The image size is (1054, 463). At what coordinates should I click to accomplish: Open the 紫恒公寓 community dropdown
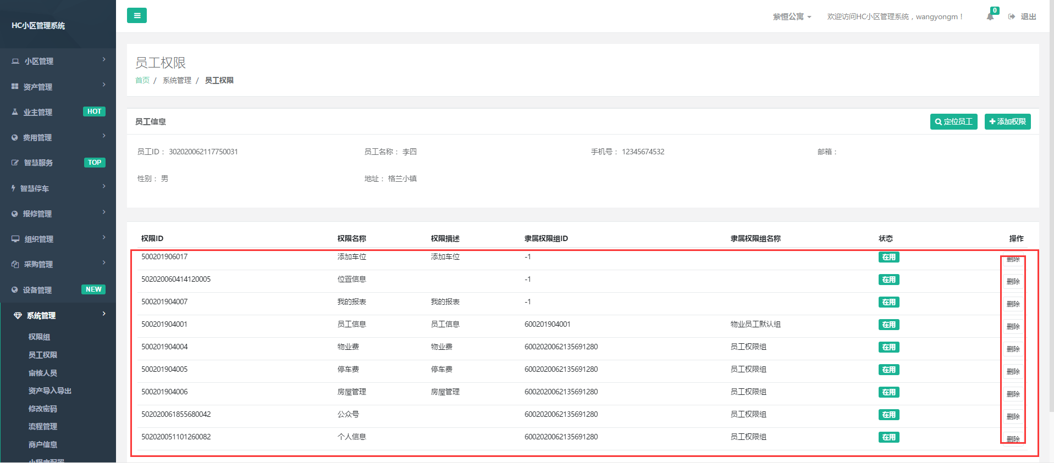pyautogui.click(x=792, y=16)
